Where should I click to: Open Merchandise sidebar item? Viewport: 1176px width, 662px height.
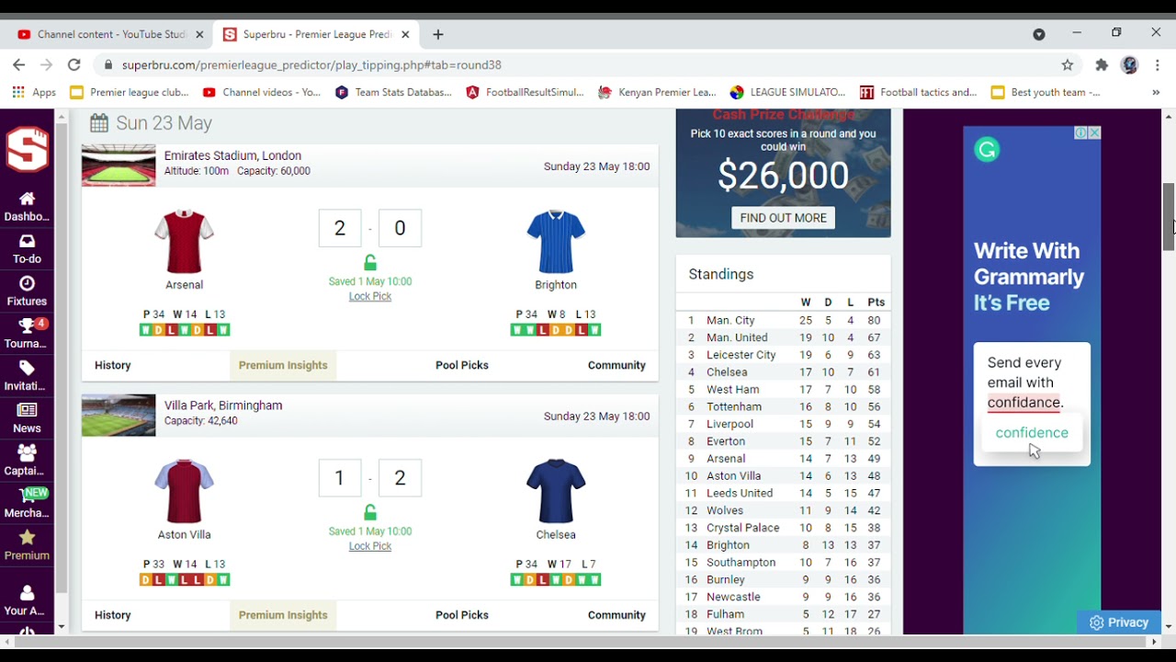(x=27, y=503)
